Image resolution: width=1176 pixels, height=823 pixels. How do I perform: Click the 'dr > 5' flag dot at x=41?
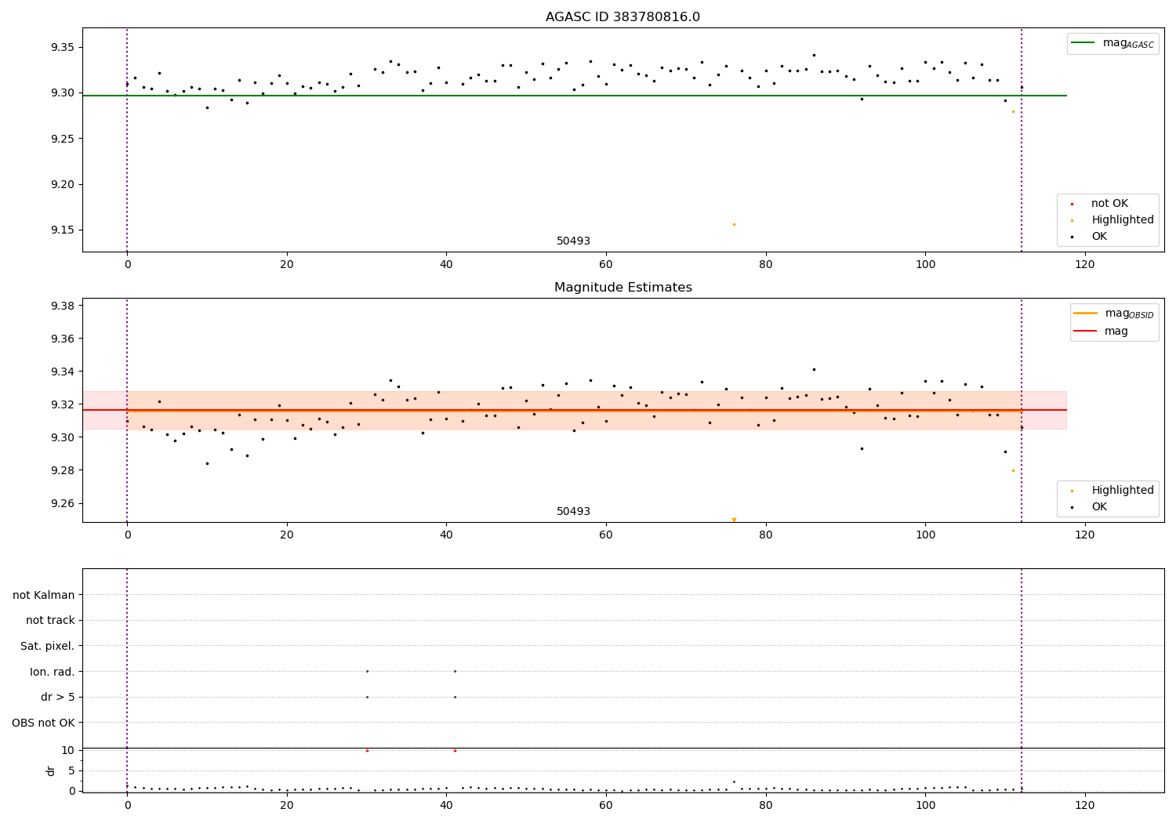tap(455, 697)
